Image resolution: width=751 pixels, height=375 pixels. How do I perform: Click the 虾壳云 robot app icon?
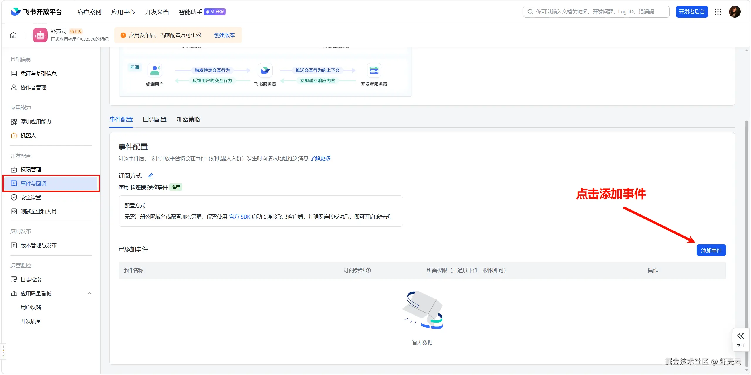click(x=40, y=35)
